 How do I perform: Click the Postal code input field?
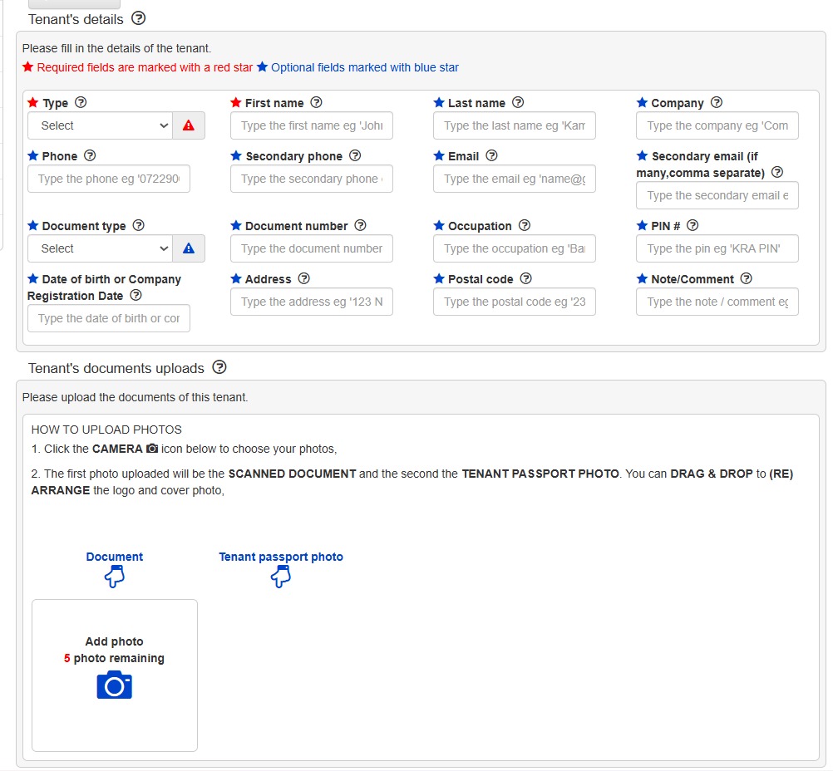pos(515,302)
